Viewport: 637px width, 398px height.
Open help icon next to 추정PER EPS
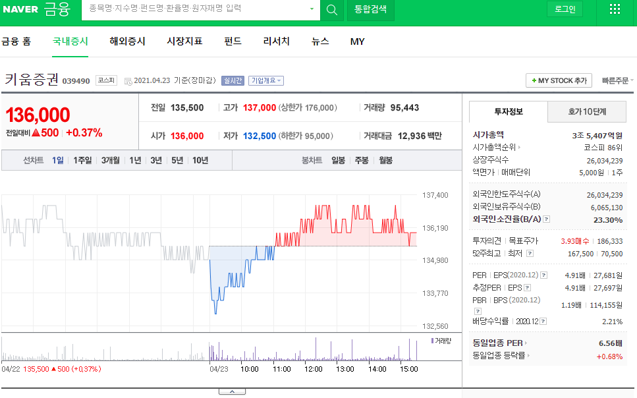(527, 288)
